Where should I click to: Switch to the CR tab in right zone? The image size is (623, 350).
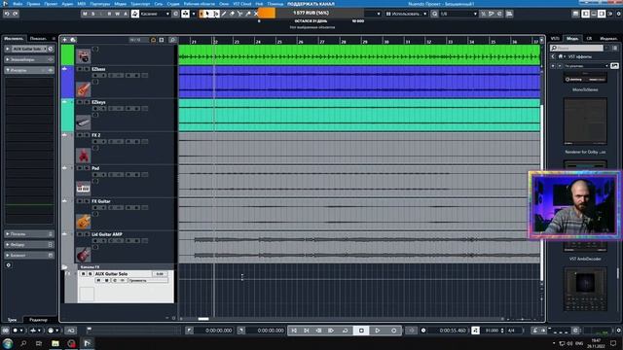589,39
